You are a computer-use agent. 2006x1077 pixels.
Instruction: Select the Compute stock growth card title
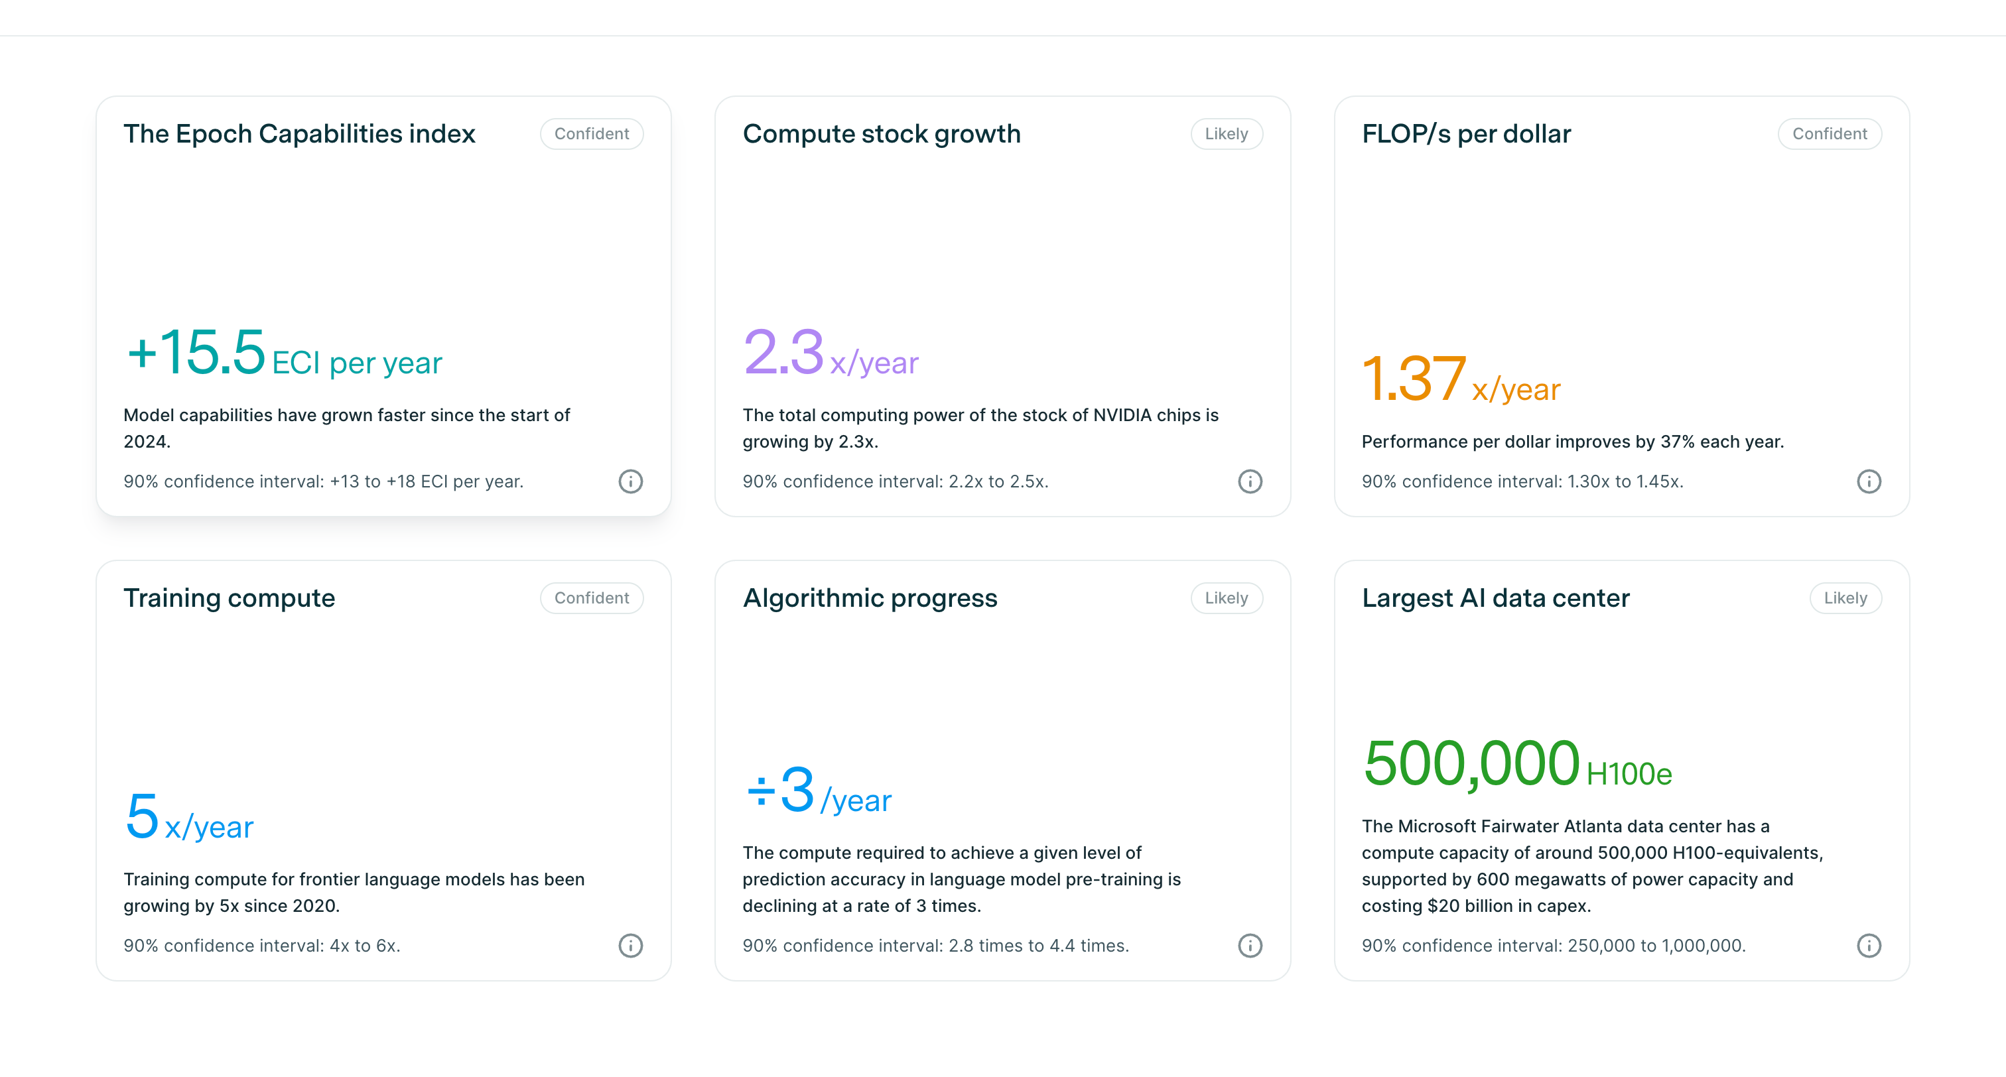tap(881, 133)
